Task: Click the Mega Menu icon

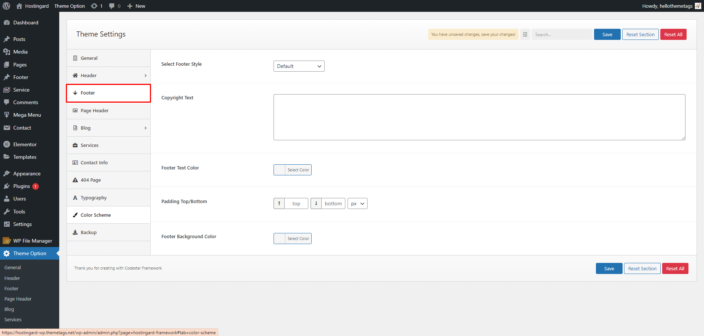Action: click(x=7, y=115)
